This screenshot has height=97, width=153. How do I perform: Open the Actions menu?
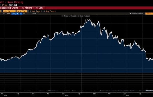(28, 8)
